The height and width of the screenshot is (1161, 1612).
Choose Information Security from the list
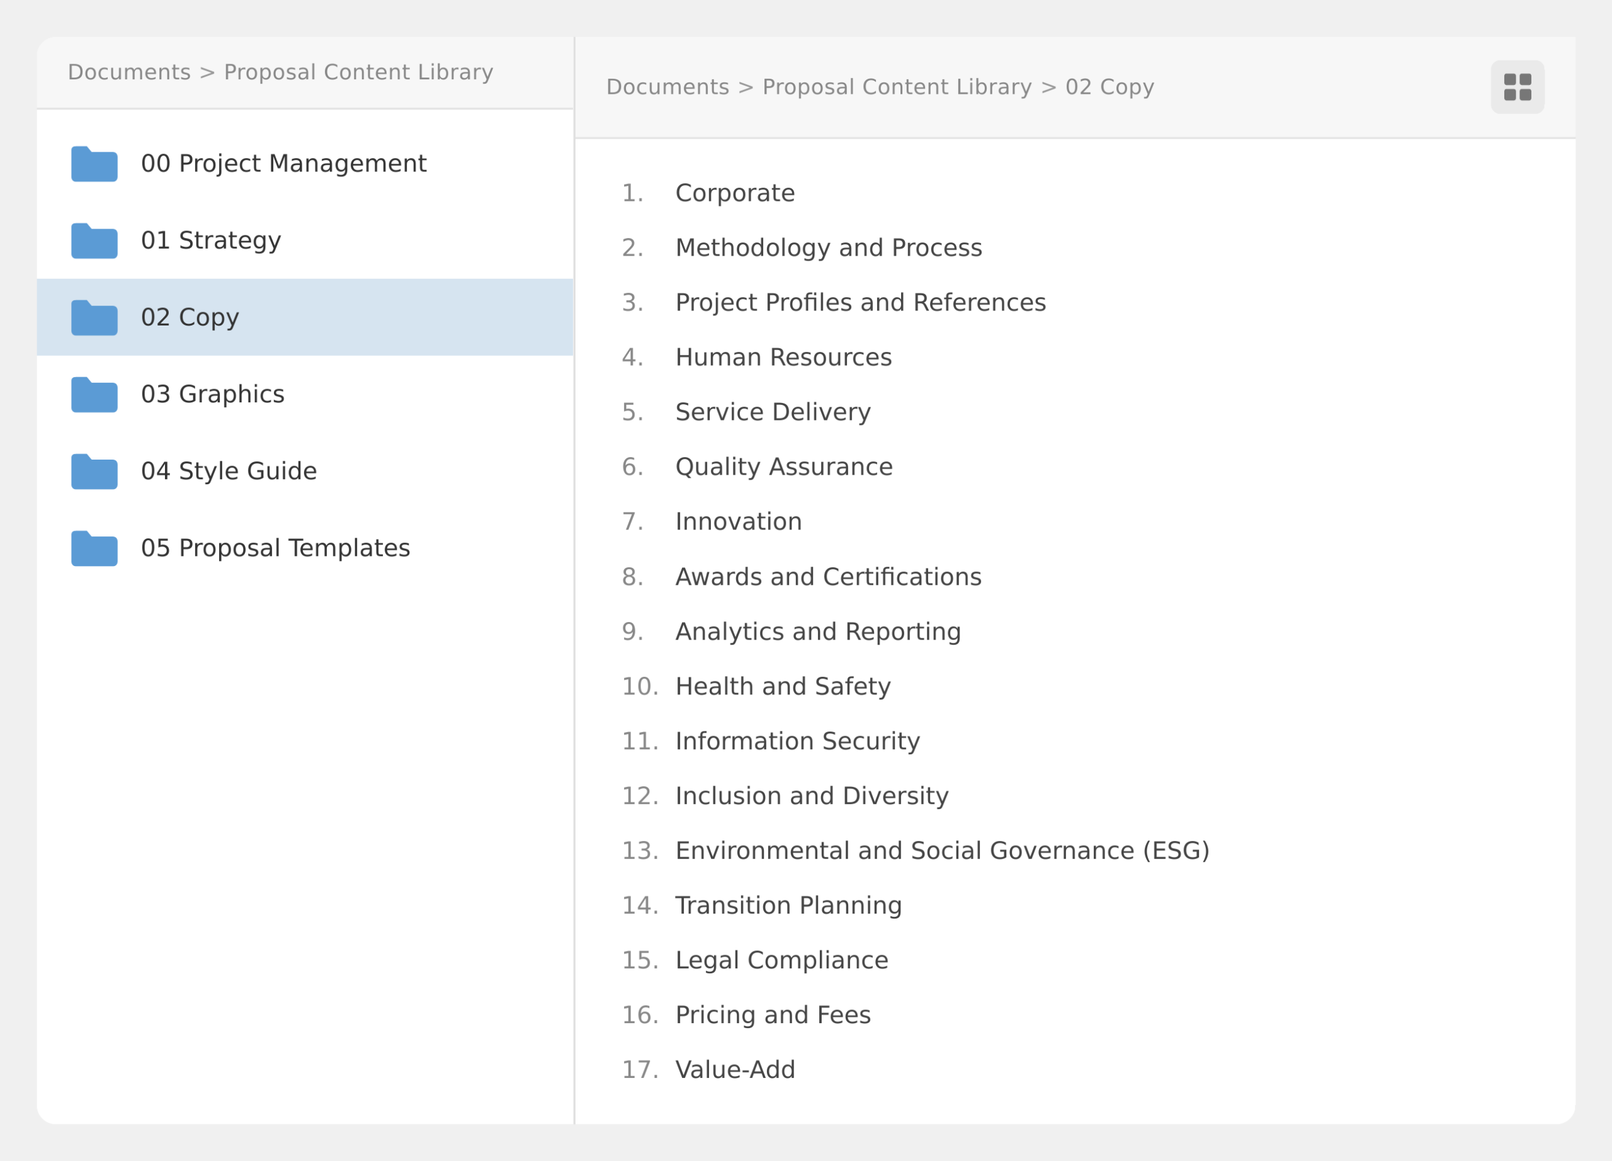coord(797,741)
